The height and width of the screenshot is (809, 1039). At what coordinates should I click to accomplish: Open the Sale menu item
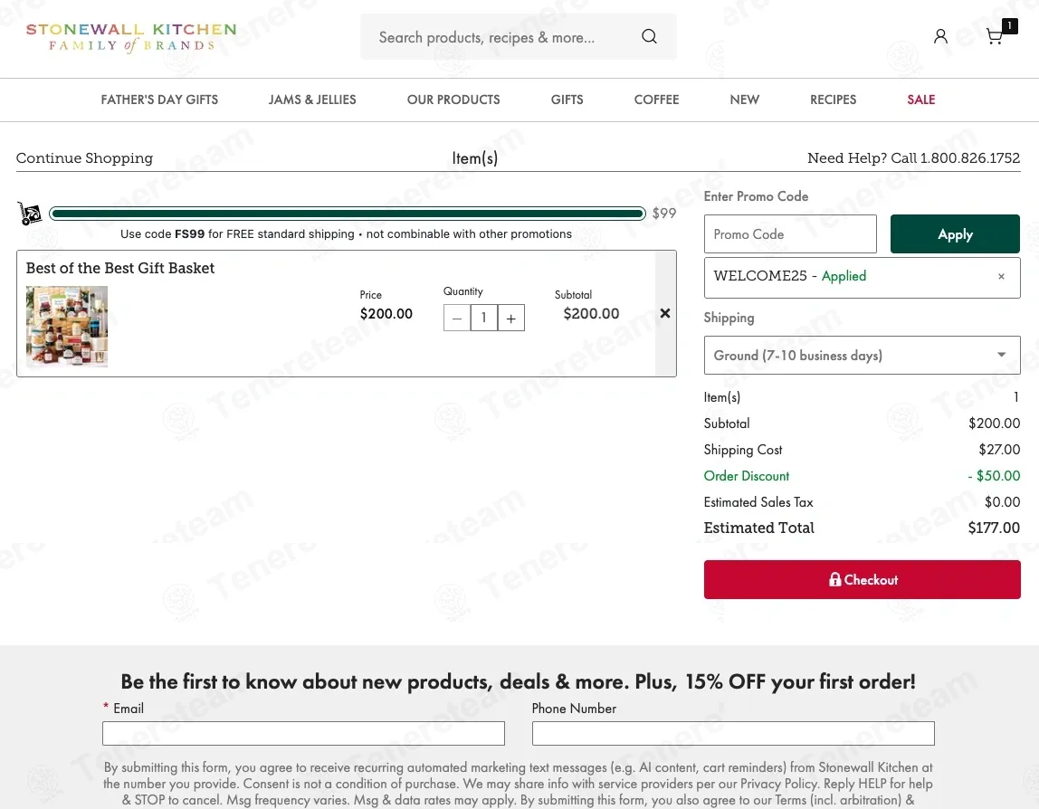tap(921, 100)
